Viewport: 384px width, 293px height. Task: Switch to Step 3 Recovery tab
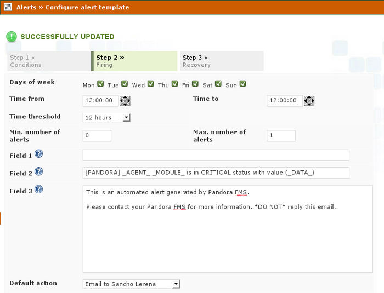[x=222, y=61]
